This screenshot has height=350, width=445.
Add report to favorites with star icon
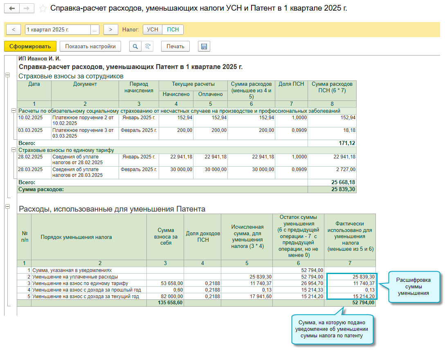tap(43, 8)
